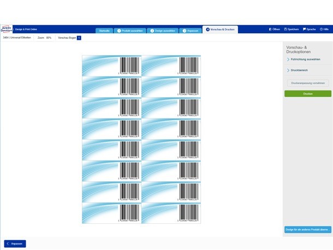The image size is (333, 250).
Task: Switch to the Startseite tab
Action: pyautogui.click(x=104, y=31)
